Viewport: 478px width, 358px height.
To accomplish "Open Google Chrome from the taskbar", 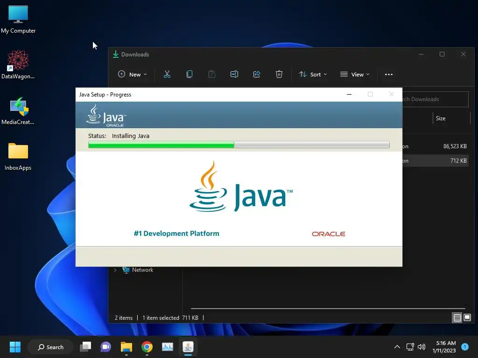I will pyautogui.click(x=147, y=347).
